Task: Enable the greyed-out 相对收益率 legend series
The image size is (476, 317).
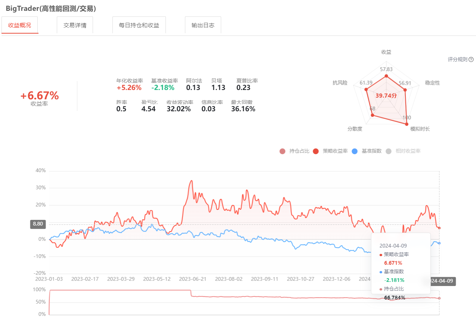Action: 403,151
